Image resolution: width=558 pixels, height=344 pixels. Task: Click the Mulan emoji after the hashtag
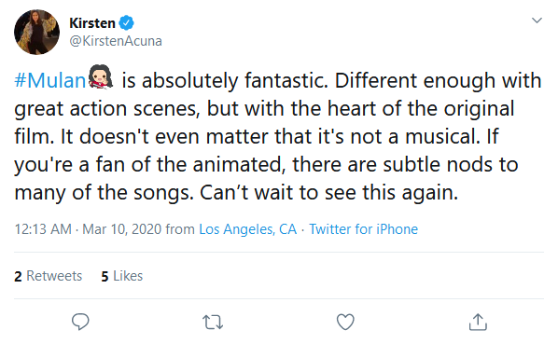[101, 76]
